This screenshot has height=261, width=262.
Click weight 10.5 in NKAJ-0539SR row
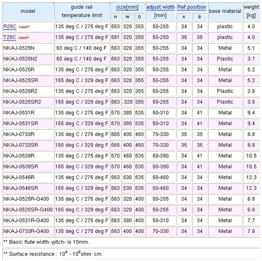tap(251, 167)
